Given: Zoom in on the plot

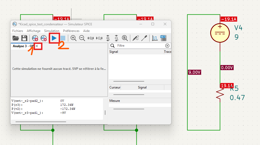Looking at the screenshot, I should coord(73,38).
